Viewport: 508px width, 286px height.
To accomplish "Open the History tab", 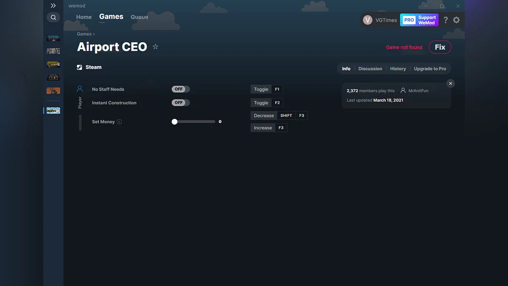I will tap(398, 69).
